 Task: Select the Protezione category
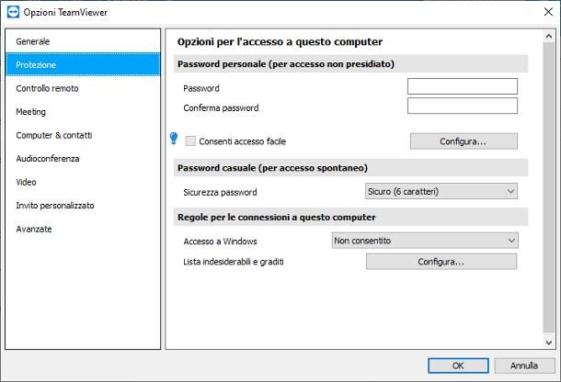click(36, 65)
